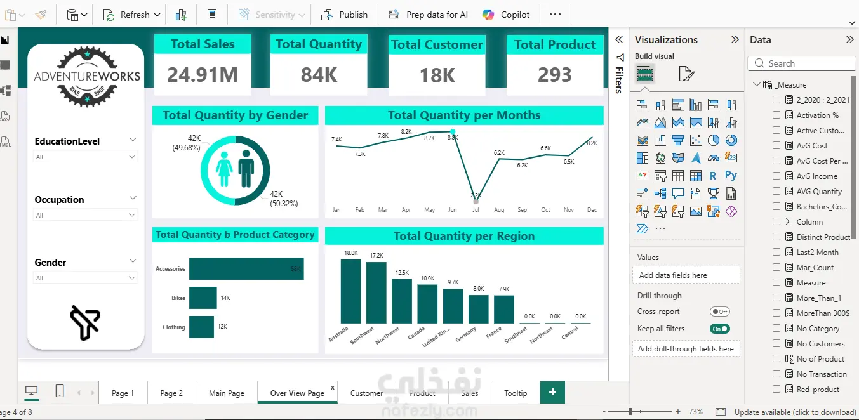Collapse the Data pane
Image resolution: width=859 pixels, height=420 pixels.
pyautogui.click(x=849, y=39)
